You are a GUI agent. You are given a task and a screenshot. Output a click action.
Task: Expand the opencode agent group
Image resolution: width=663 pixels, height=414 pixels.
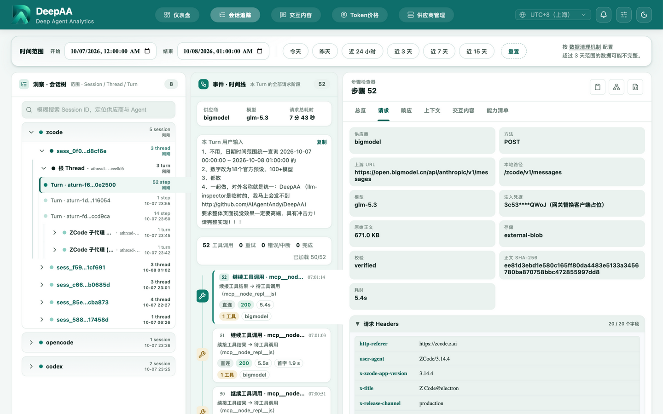[x=31, y=343]
